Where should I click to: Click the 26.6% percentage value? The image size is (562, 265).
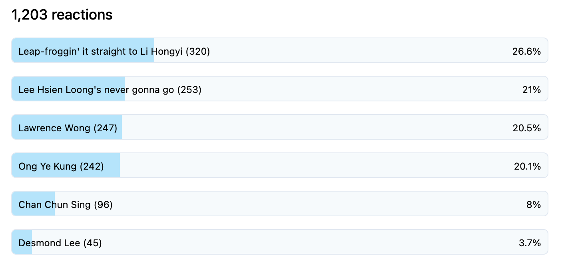coord(526,51)
